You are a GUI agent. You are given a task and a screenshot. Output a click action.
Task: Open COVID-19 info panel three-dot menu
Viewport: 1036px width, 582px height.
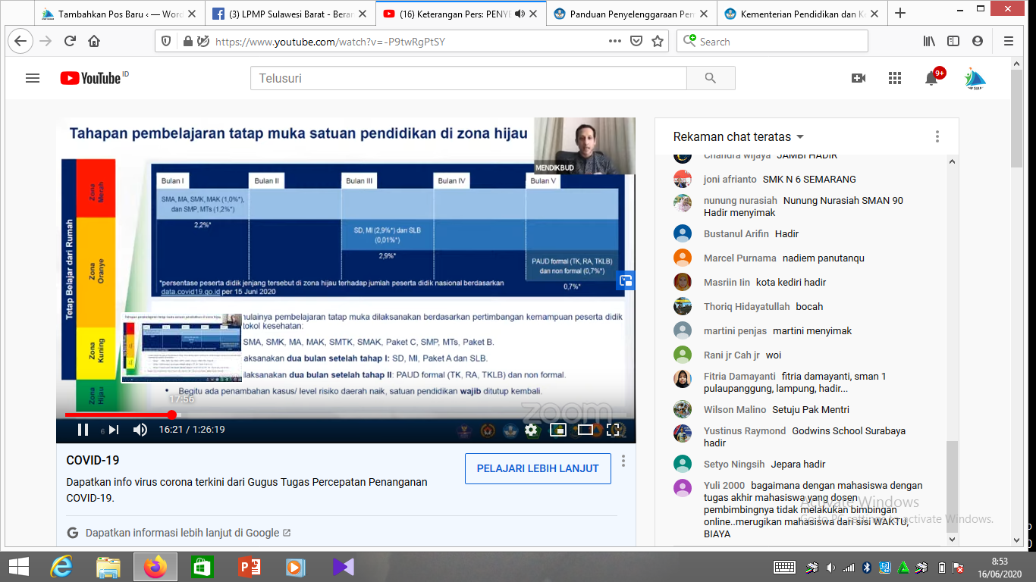[x=623, y=461]
